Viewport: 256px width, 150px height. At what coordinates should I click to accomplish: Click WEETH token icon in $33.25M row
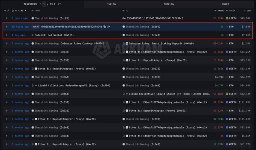tap(227, 52)
